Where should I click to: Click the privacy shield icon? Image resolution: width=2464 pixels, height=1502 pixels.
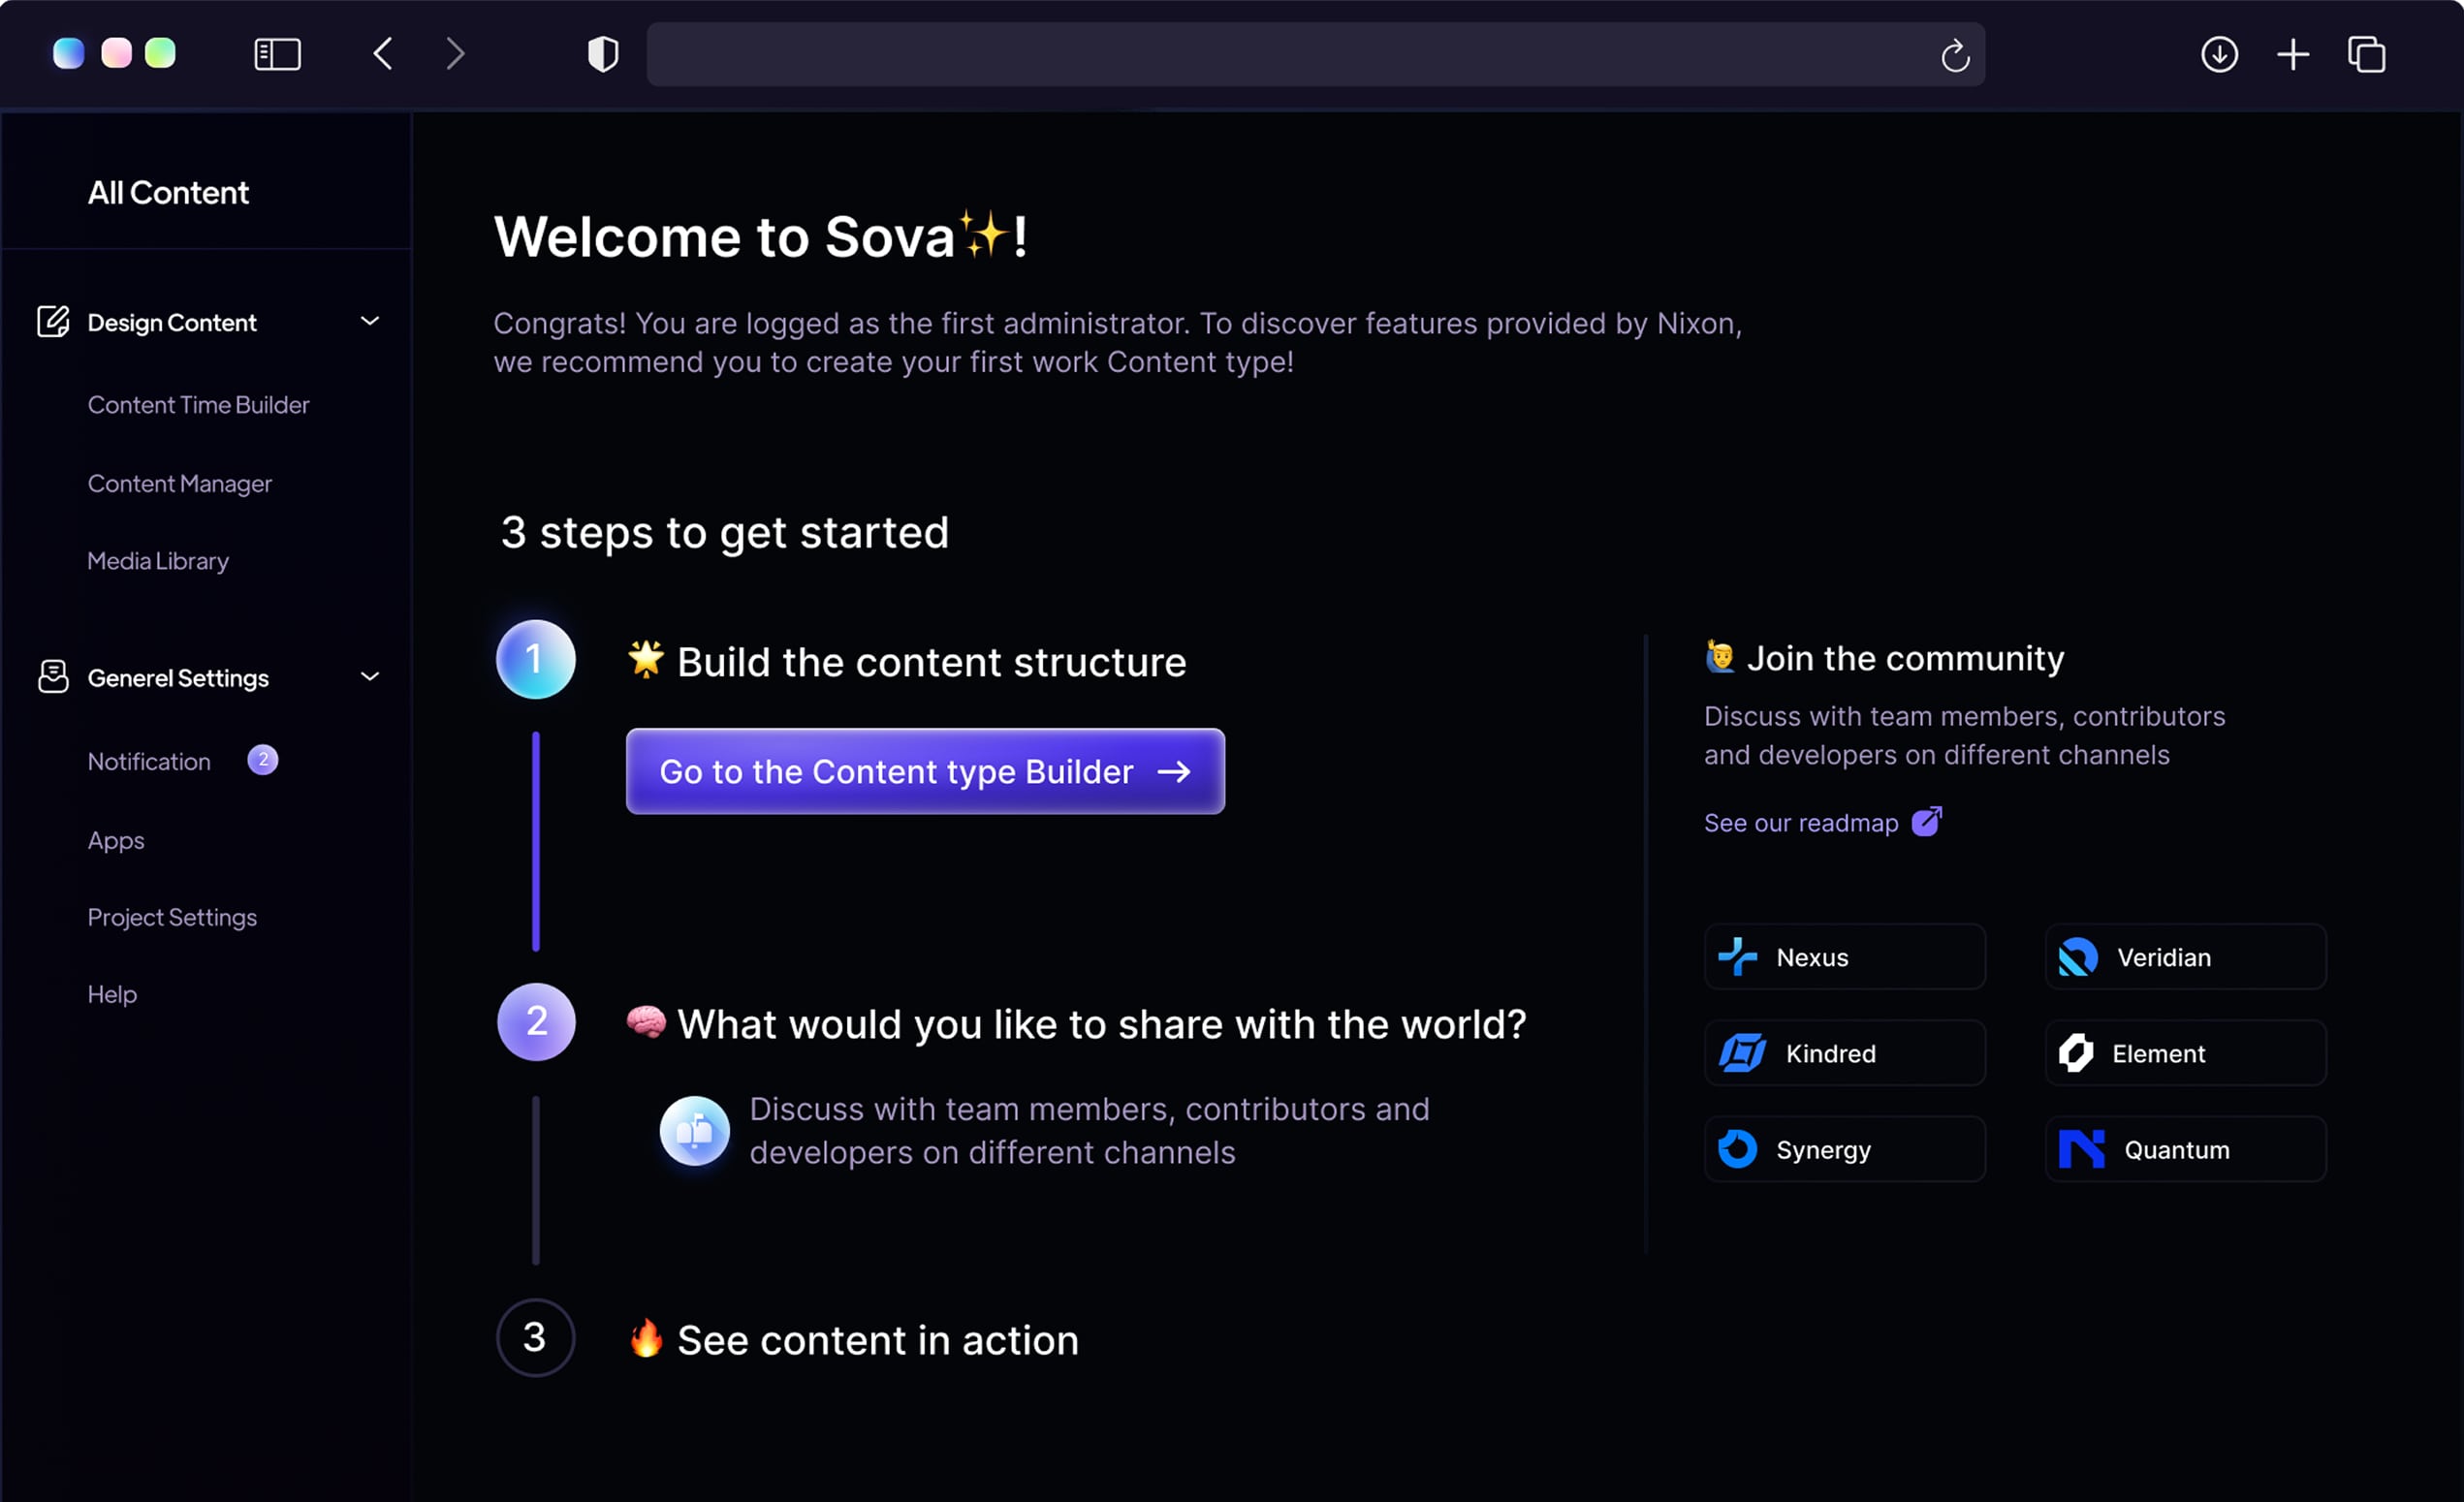pyautogui.click(x=602, y=54)
